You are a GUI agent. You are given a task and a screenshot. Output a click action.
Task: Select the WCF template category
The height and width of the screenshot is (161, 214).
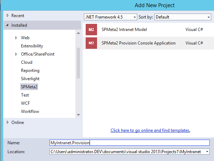point(25,103)
